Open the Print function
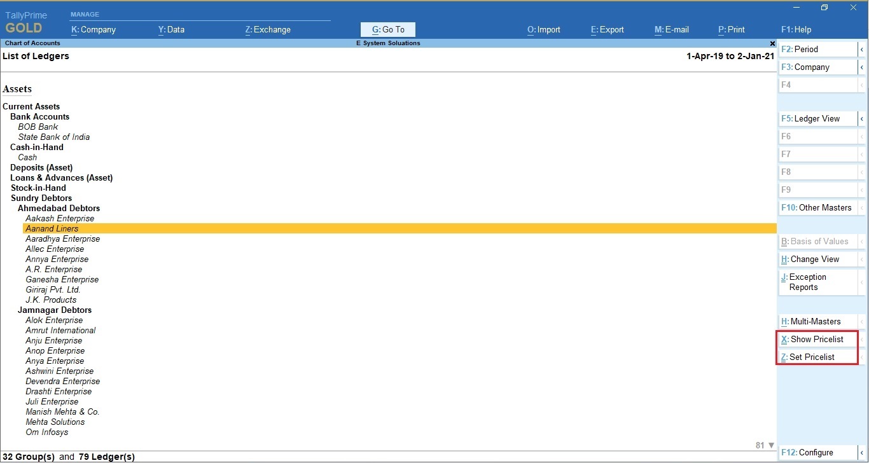Screen dimensions: 869x463 click(x=731, y=29)
